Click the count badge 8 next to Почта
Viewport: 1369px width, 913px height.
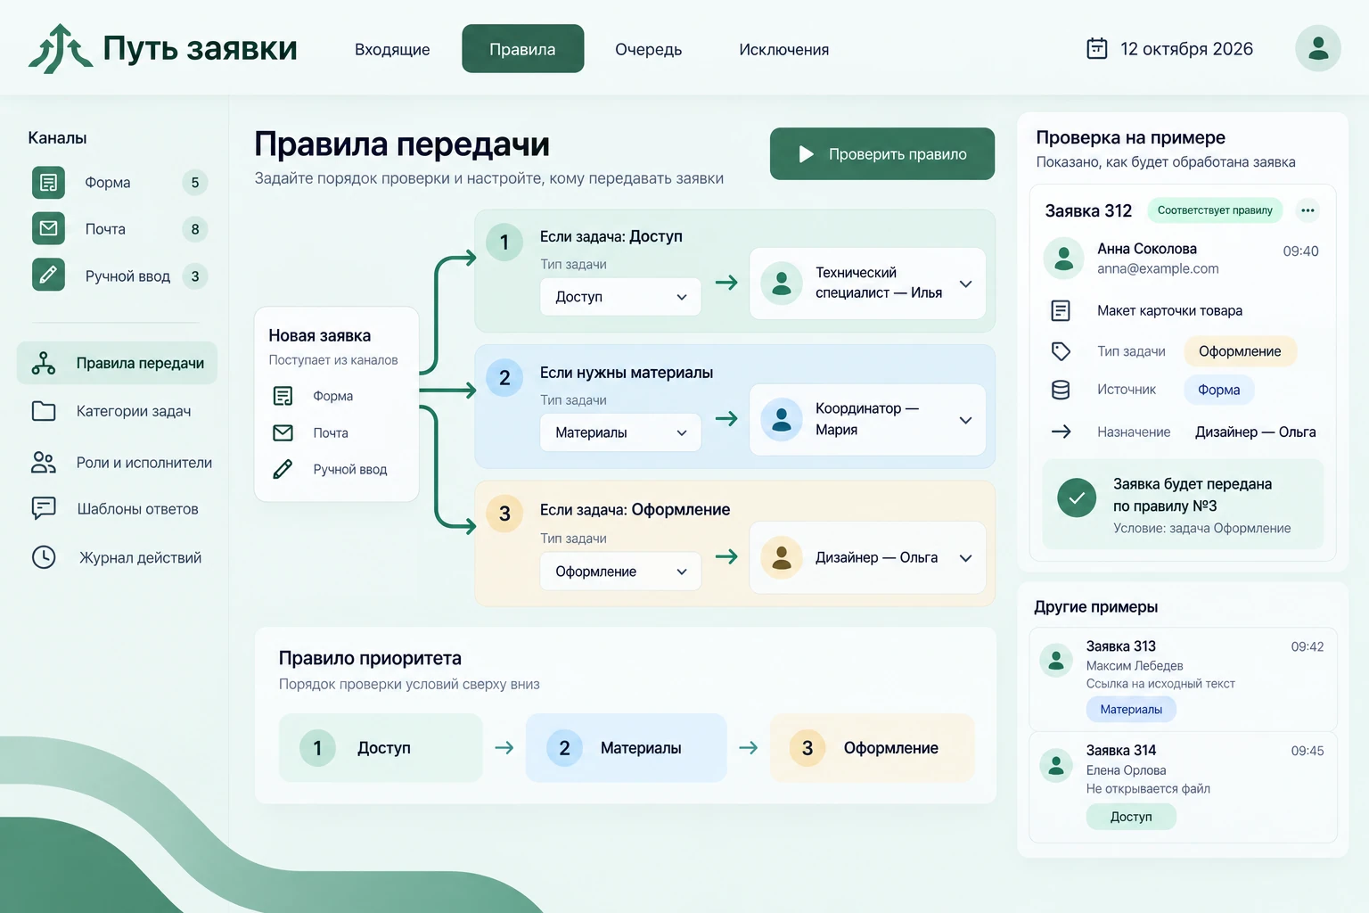pyautogui.click(x=195, y=229)
